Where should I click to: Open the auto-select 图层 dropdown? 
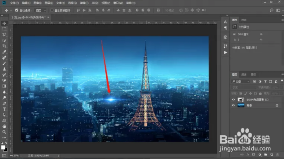40,10
